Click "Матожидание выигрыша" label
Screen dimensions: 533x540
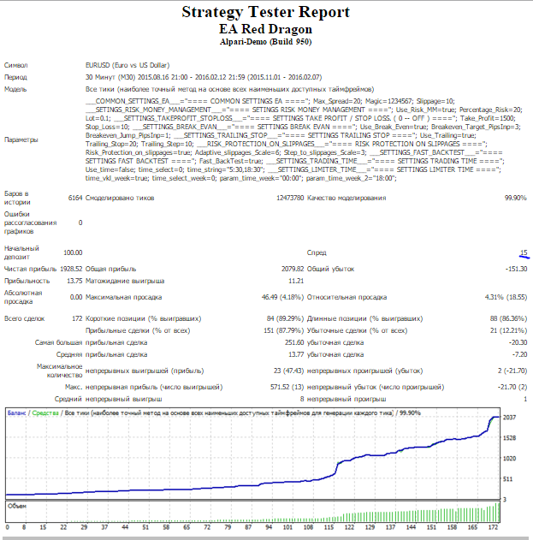pos(125,281)
